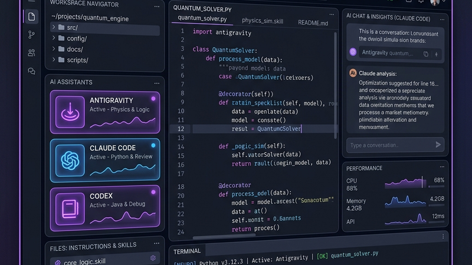Open the file explorer sidebar icon

[31, 16]
